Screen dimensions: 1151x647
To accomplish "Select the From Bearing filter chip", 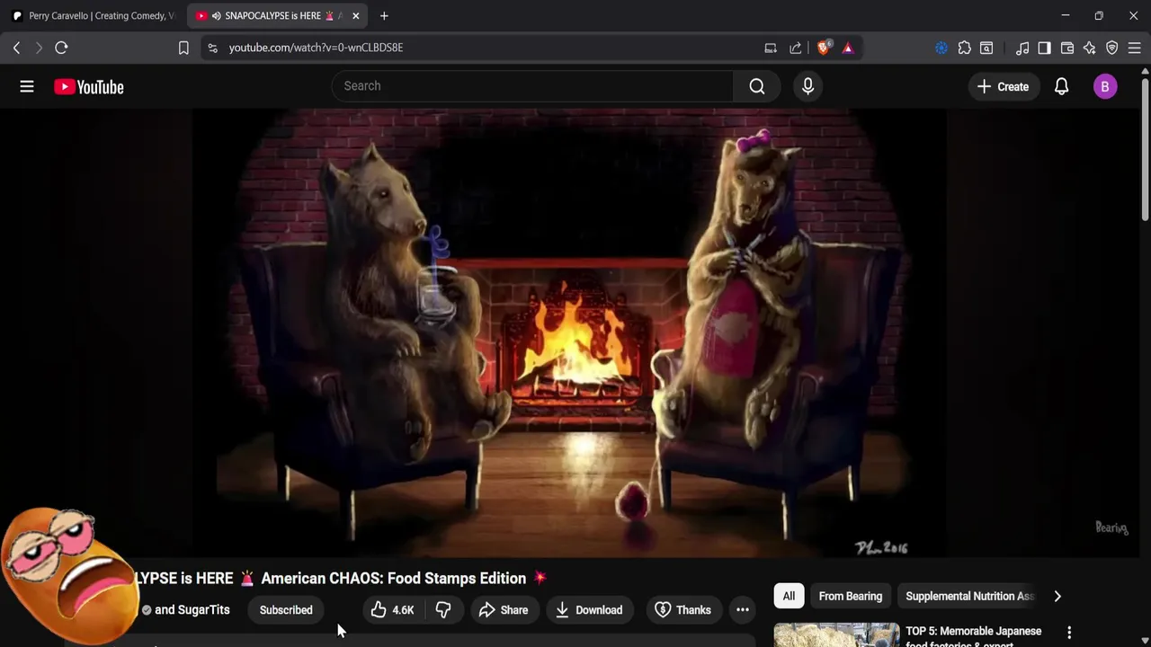I will click(851, 596).
